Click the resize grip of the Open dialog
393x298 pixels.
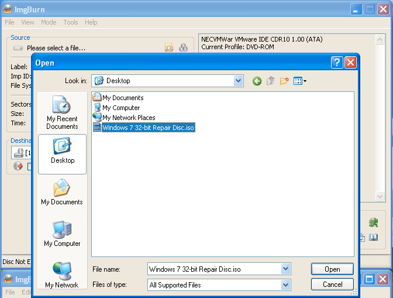[x=354, y=292]
